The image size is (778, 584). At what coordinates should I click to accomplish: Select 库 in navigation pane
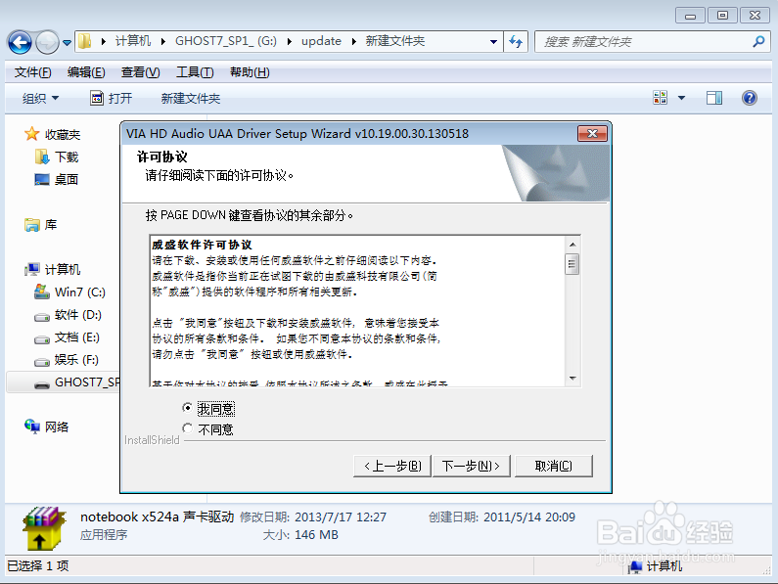click(x=51, y=225)
